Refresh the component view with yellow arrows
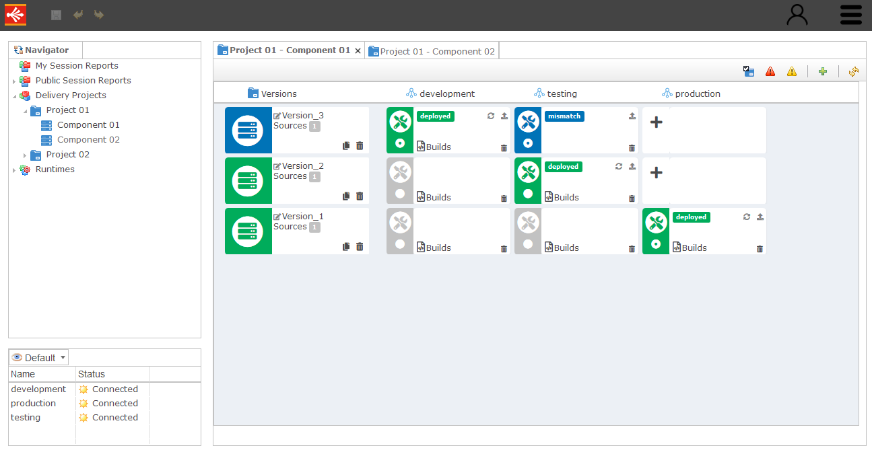The height and width of the screenshot is (450, 872). click(x=854, y=71)
